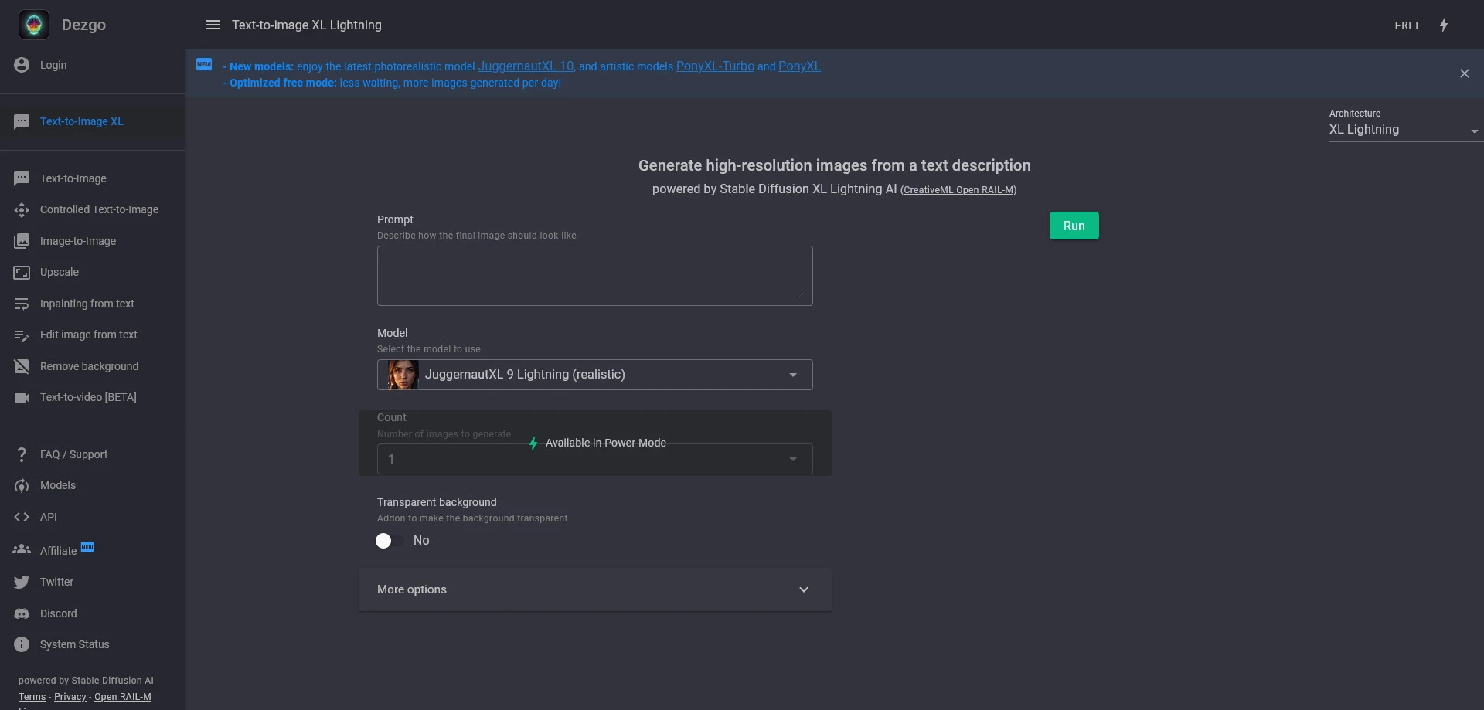Image resolution: width=1484 pixels, height=710 pixels.
Task: Click the Edit image from text icon
Action: 22,335
